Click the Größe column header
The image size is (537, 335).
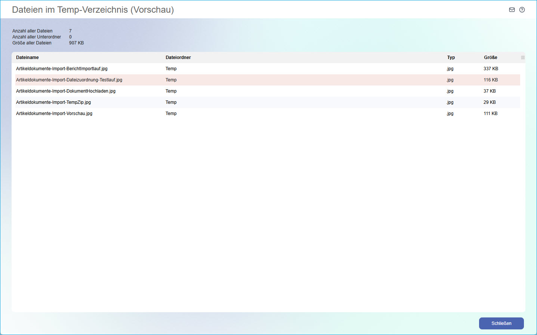pyautogui.click(x=491, y=58)
